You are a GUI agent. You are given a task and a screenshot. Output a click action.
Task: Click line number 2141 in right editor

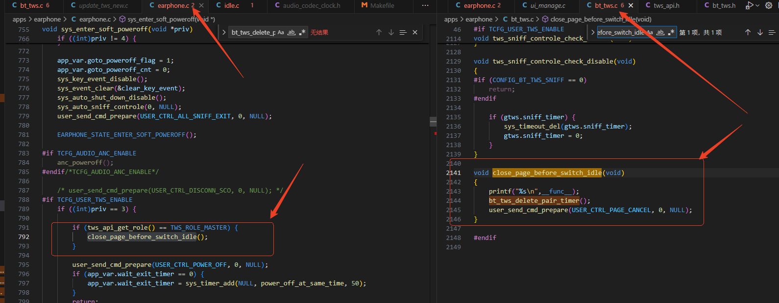point(453,173)
